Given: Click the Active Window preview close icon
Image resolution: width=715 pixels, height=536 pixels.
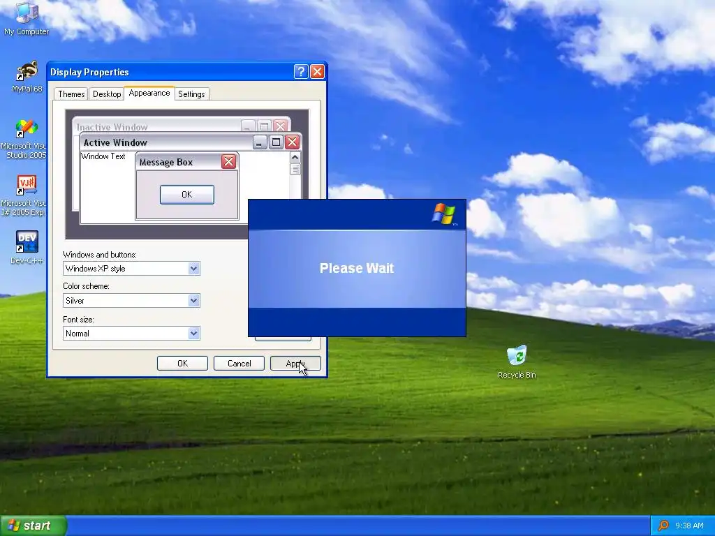Looking at the screenshot, I should [292, 142].
